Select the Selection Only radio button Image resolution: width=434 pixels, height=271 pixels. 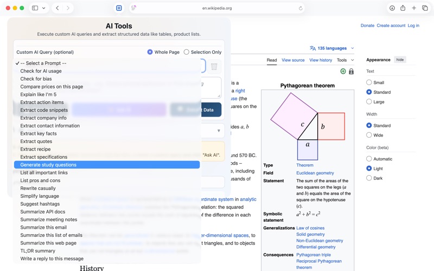pyautogui.click(x=186, y=52)
